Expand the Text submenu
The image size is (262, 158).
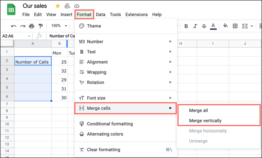click(x=126, y=52)
